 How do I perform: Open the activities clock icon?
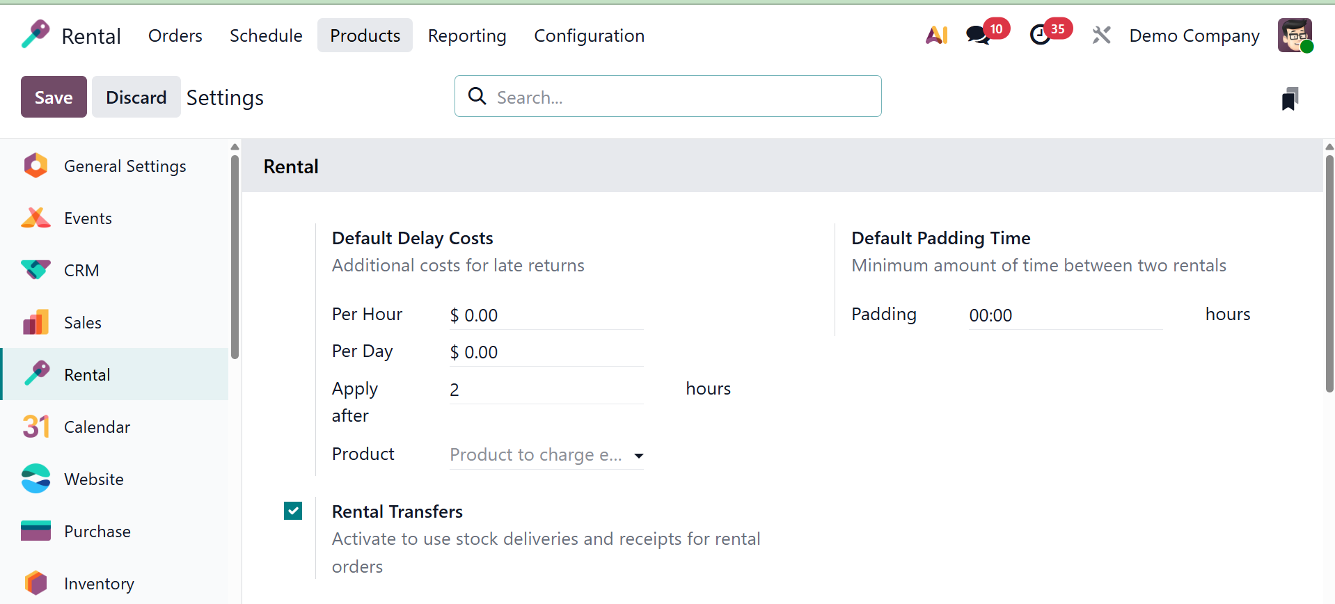(x=1040, y=35)
